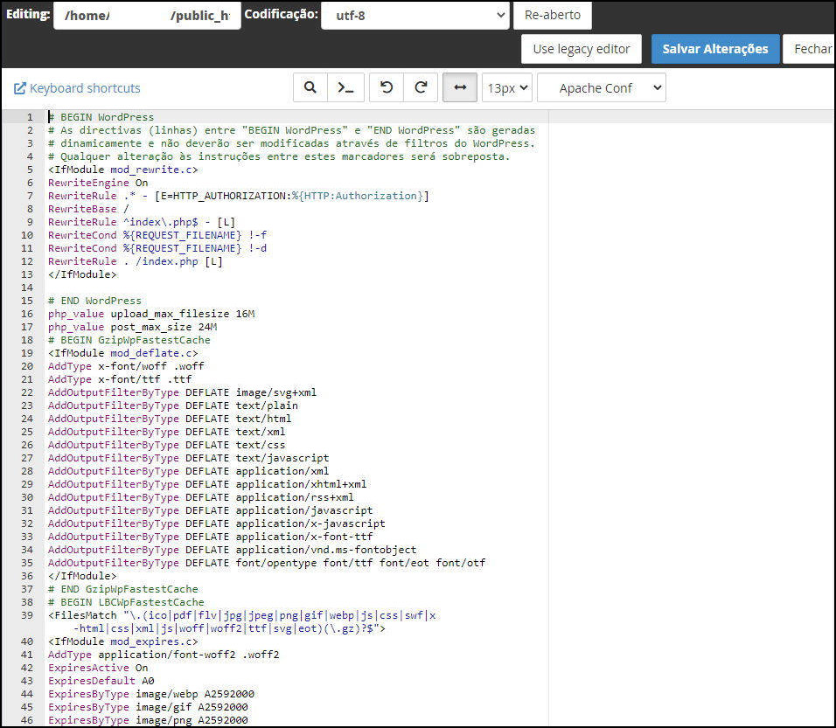Open the Keyboard shortcuts link

coord(77,88)
